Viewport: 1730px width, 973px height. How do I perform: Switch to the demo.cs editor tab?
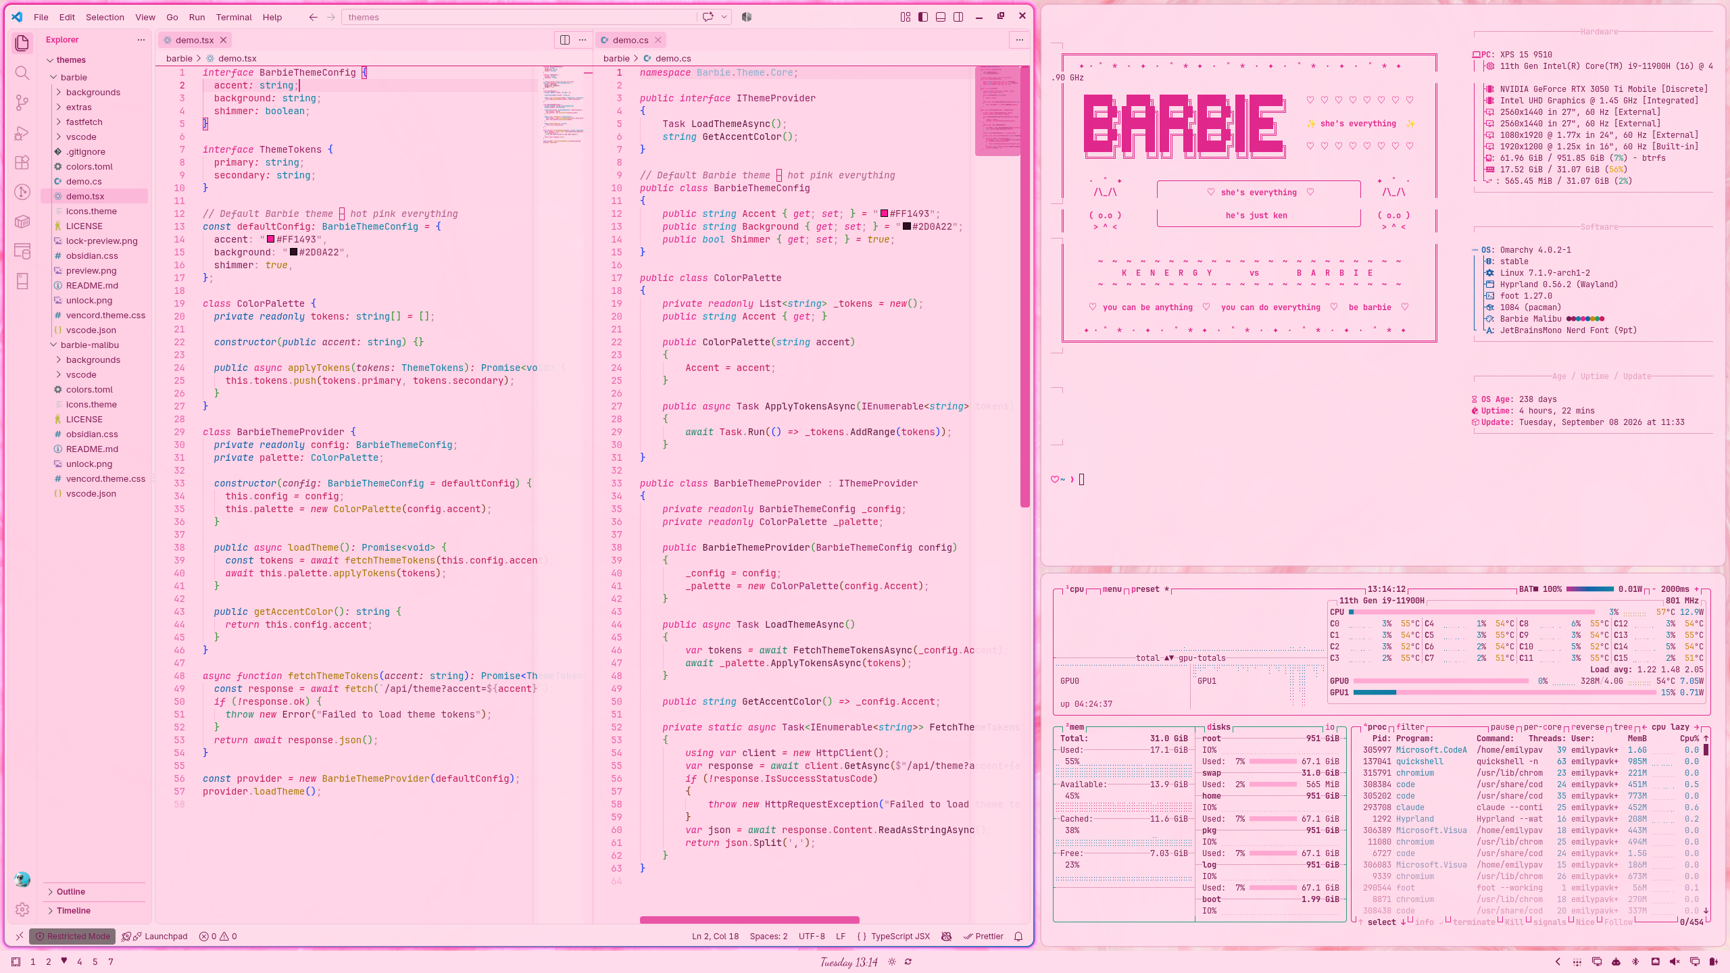click(x=630, y=40)
